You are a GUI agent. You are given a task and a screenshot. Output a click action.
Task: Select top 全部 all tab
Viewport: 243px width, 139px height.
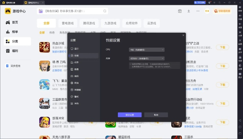pos(46,23)
